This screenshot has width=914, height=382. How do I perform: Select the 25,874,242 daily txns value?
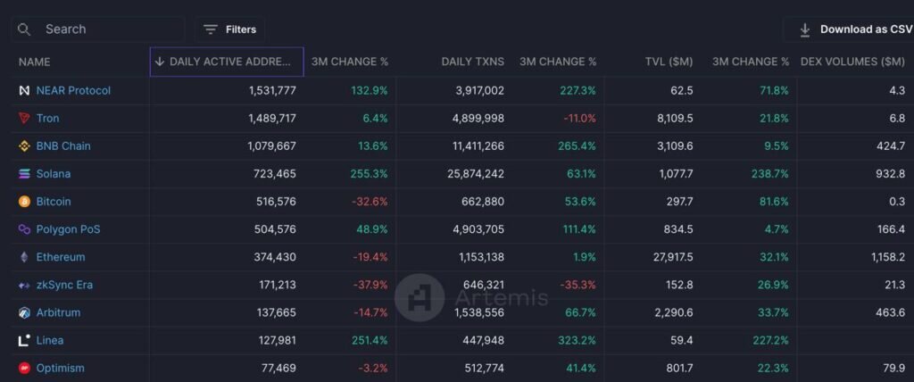478,174
